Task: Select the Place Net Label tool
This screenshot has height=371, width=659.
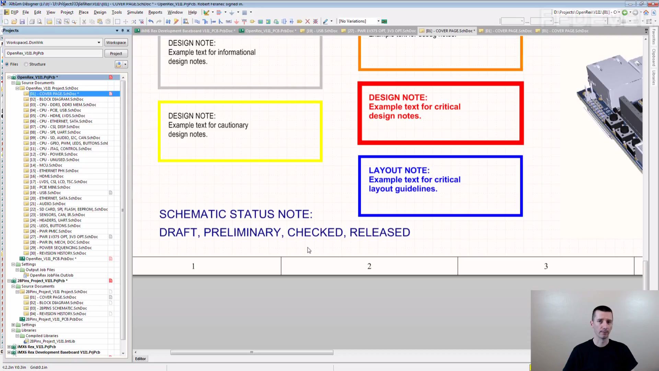Action: tap(229, 22)
